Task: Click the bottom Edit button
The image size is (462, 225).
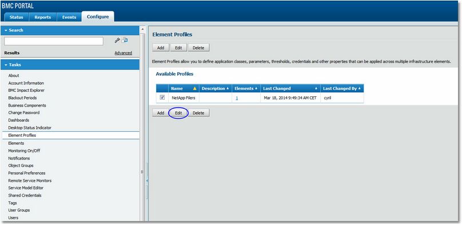Action: (178, 113)
